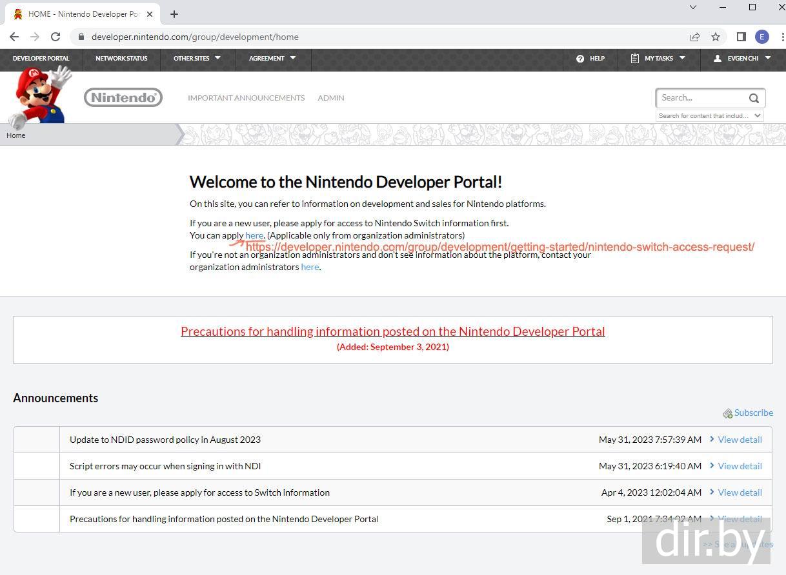This screenshot has height=575, width=786.
Task: Expand the Agreement dropdown menu
Action: click(272, 58)
